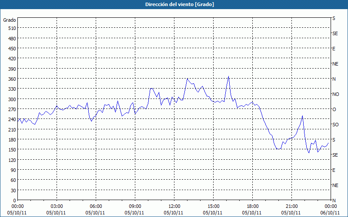Click the 21:00 time axis label
The width and height of the screenshot is (348, 217).
[291, 207]
